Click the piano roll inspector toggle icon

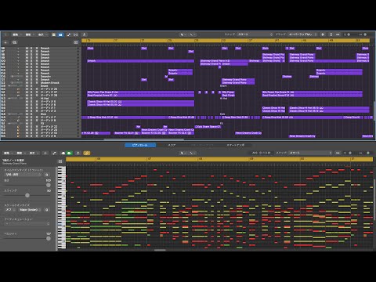pyautogui.click(x=60, y=161)
